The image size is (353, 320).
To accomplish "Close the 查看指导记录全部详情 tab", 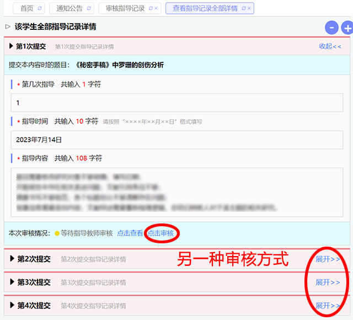I will point(249,8).
